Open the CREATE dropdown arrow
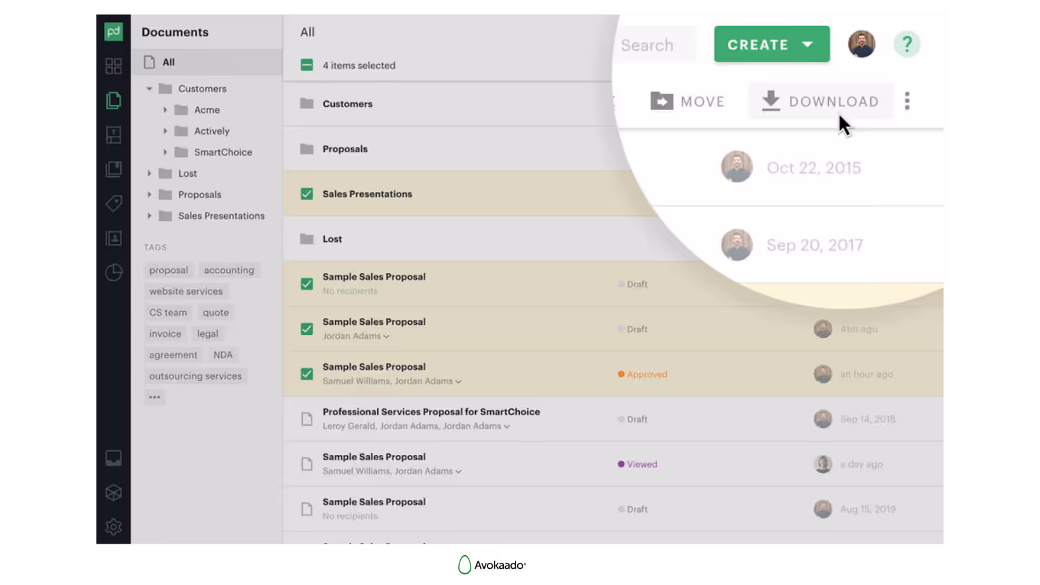Viewport: 1040px width, 585px height. point(808,44)
